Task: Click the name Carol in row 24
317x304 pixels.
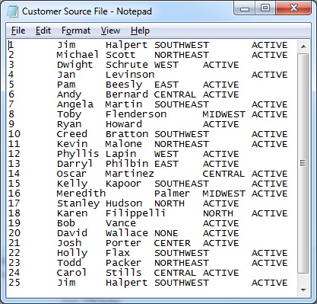Action: coord(71,273)
